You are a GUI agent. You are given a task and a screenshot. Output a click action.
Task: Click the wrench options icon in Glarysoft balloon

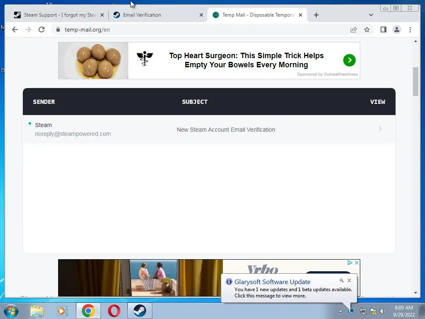(x=341, y=280)
